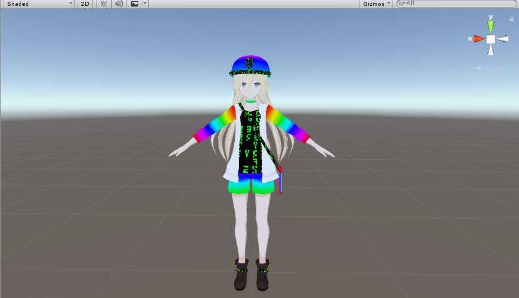Click the search magnifier filter icon
The image size is (519, 298).
(401, 4)
